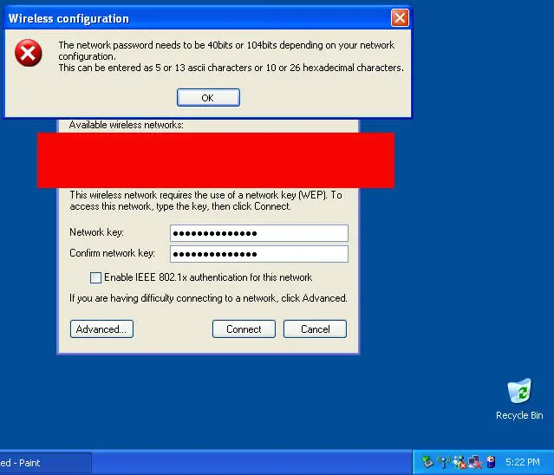
Task: Click the Connect button
Action: pyautogui.click(x=244, y=329)
